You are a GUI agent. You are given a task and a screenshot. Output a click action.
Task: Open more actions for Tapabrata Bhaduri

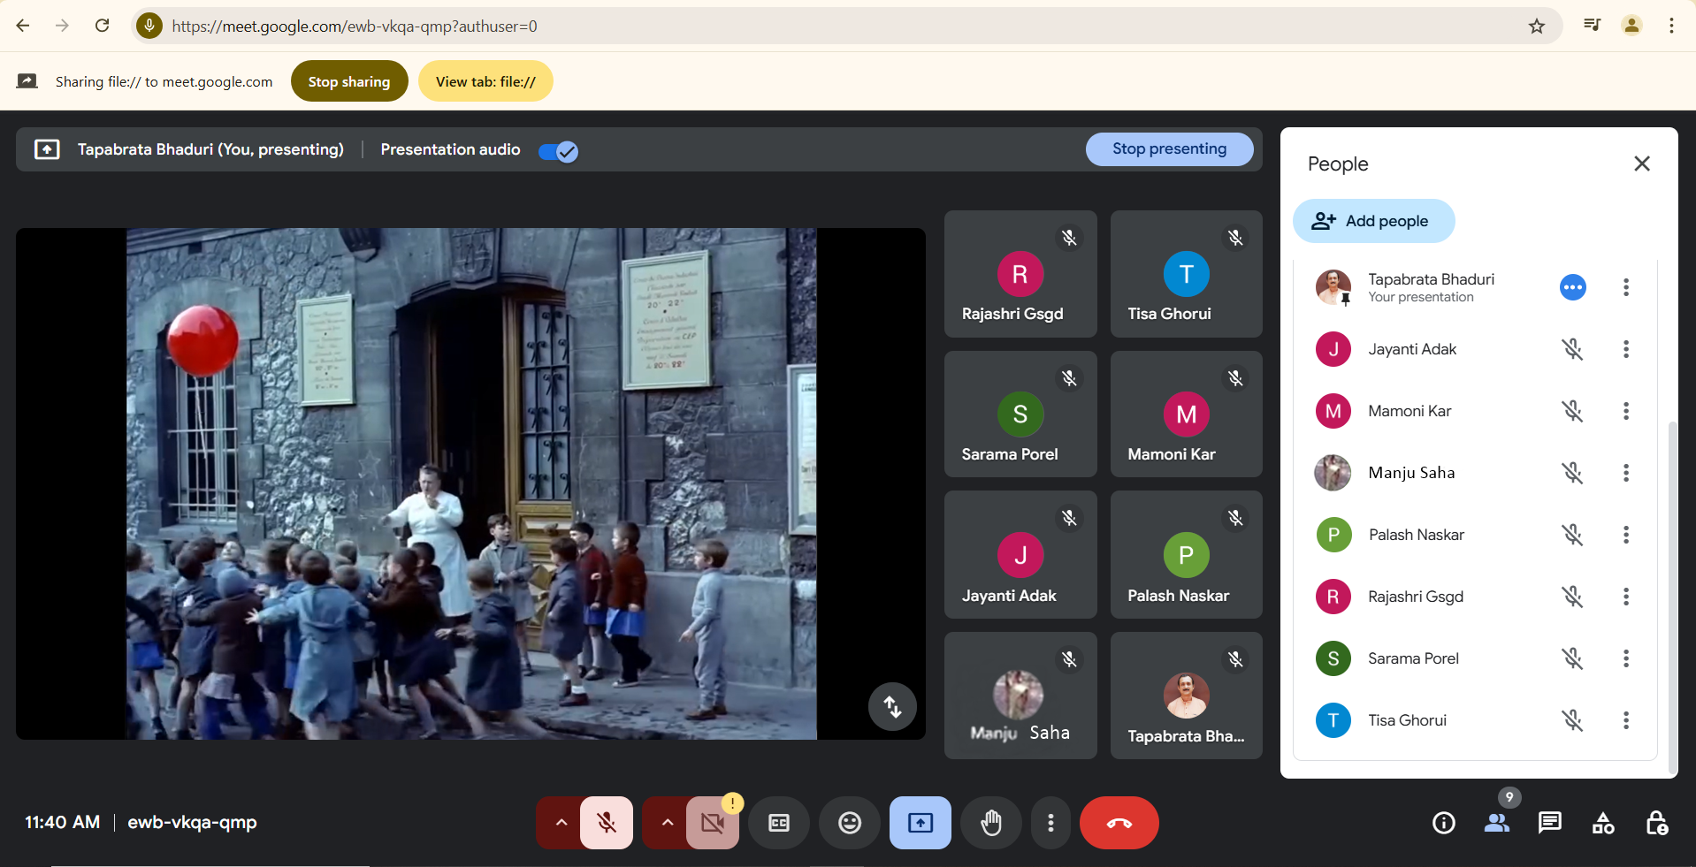(1625, 287)
